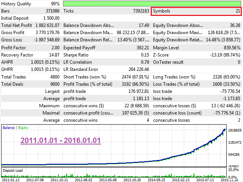Click the 2011.01.13 date axis label

click(11, 180)
